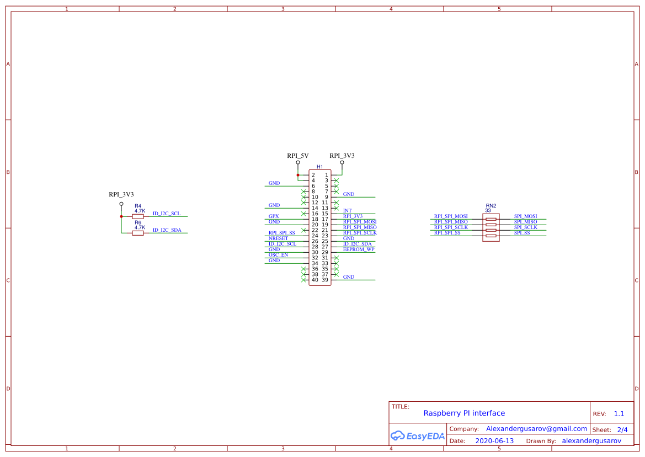Toggle the no-connect flag on pin 3
This screenshot has height=457, width=645.
click(x=336, y=180)
